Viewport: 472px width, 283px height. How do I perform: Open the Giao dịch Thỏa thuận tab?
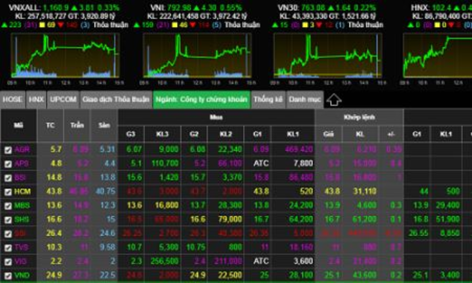point(115,100)
